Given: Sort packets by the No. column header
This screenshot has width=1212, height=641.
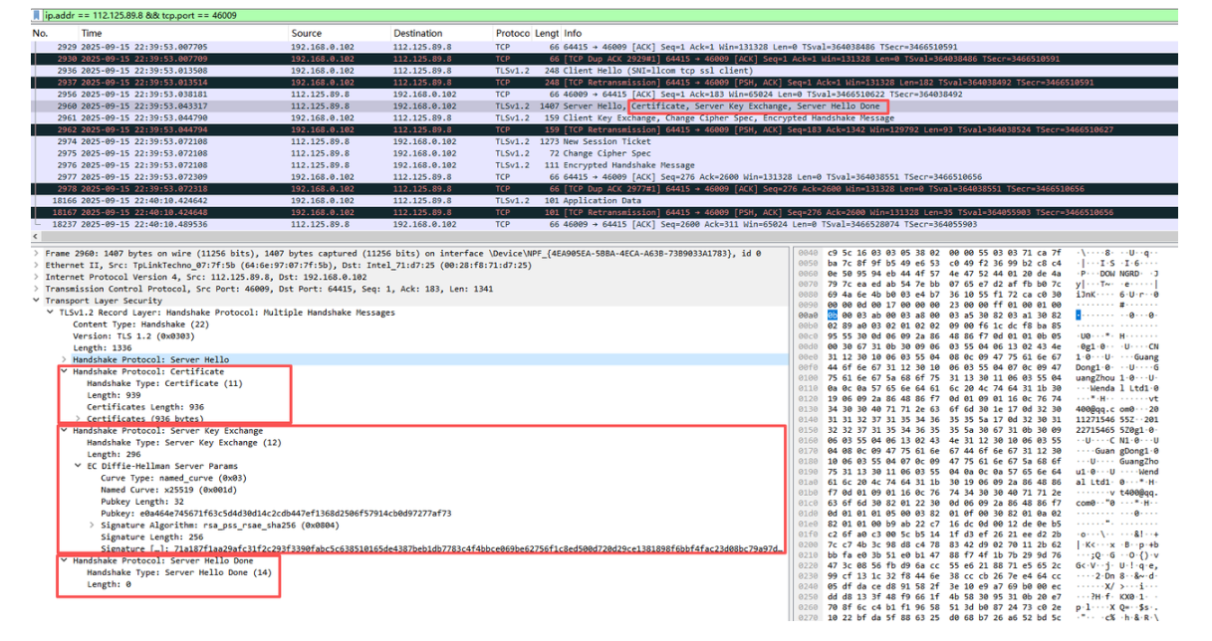Looking at the screenshot, I should tap(41, 34).
